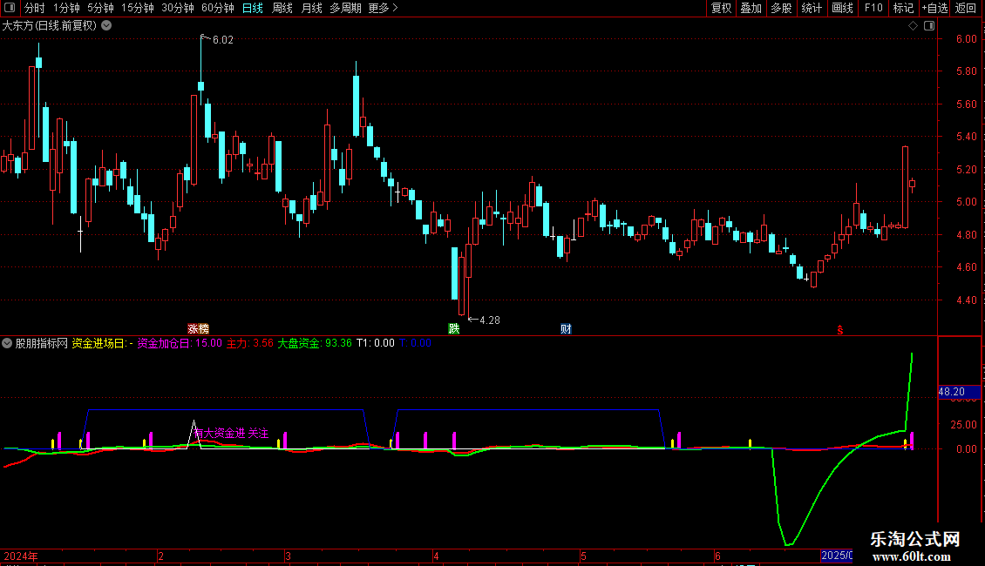This screenshot has width=985, height=566.
Task: Open the 多股 multi-stock view
Action: [x=782, y=8]
